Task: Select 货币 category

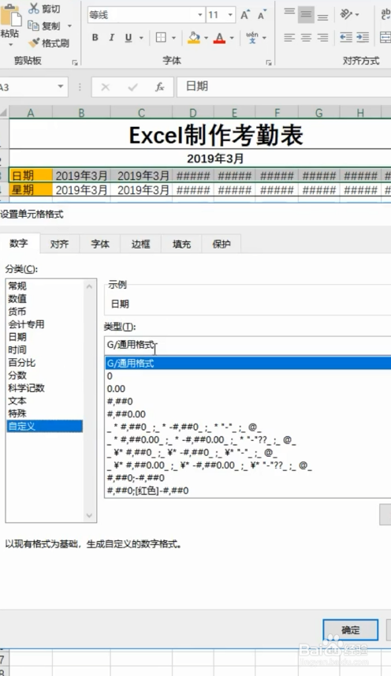Action: point(17,312)
